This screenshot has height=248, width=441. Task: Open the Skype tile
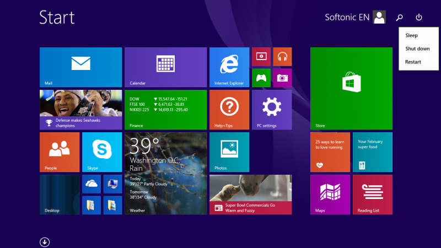click(102, 152)
